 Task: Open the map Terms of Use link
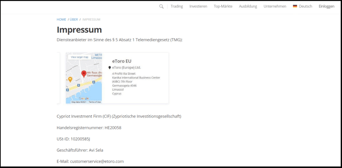(x=95, y=102)
